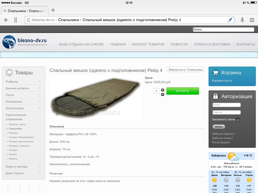
Task: Go to ОПЛАТА И ДОСТАВКА menu item
Action: click(212, 44)
